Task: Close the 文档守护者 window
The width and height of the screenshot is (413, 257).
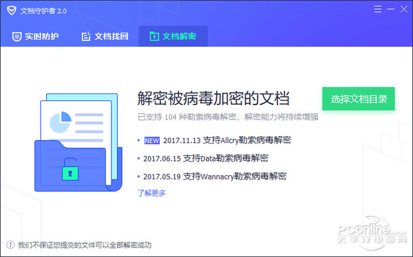Action: (x=404, y=9)
